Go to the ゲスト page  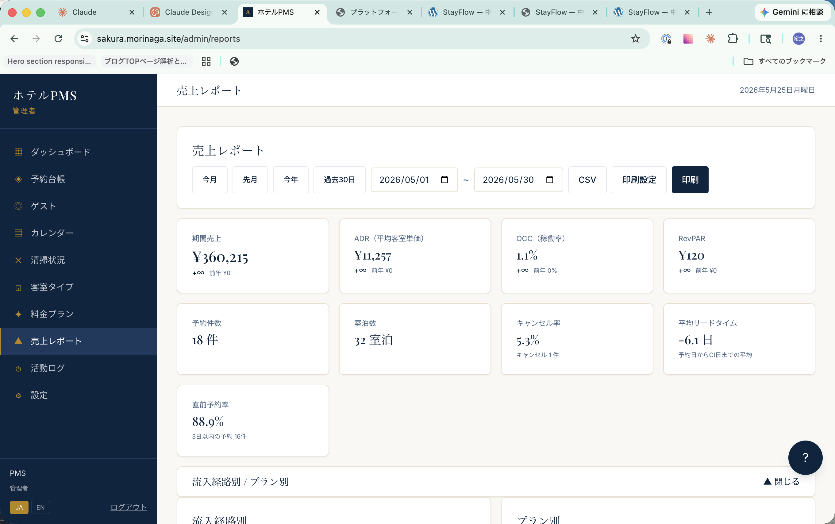(78, 206)
